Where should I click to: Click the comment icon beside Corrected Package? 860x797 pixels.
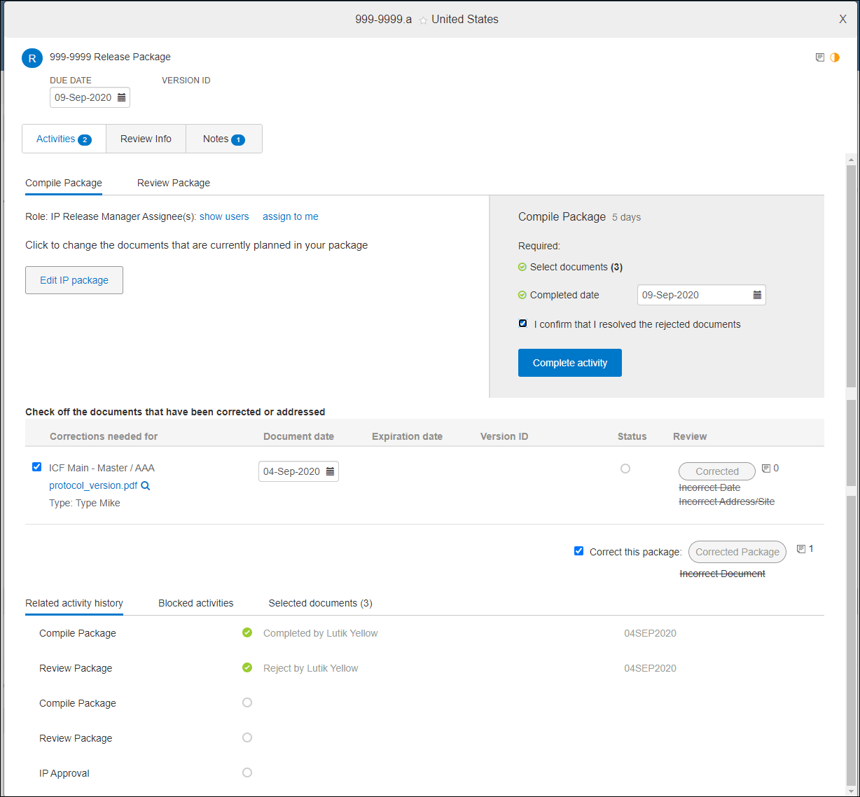click(x=801, y=549)
